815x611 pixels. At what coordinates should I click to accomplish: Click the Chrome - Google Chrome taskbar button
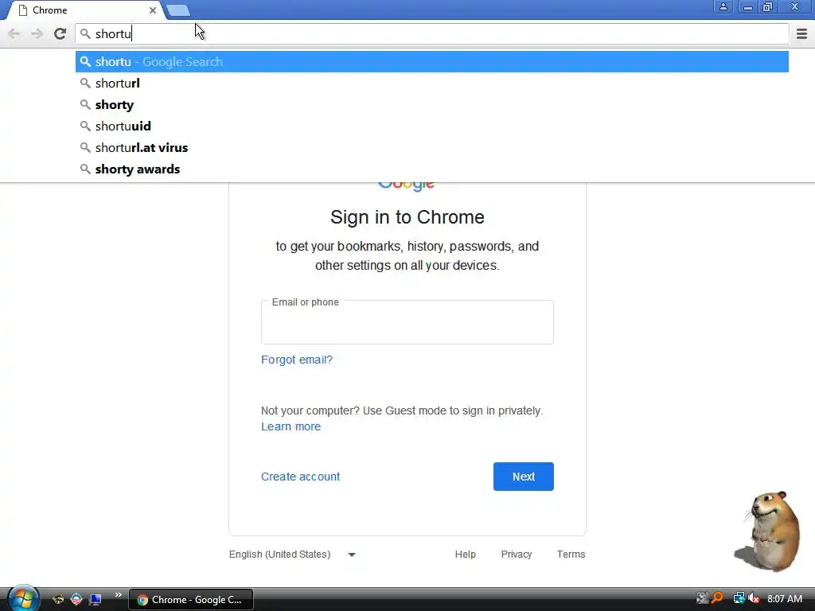(x=191, y=600)
